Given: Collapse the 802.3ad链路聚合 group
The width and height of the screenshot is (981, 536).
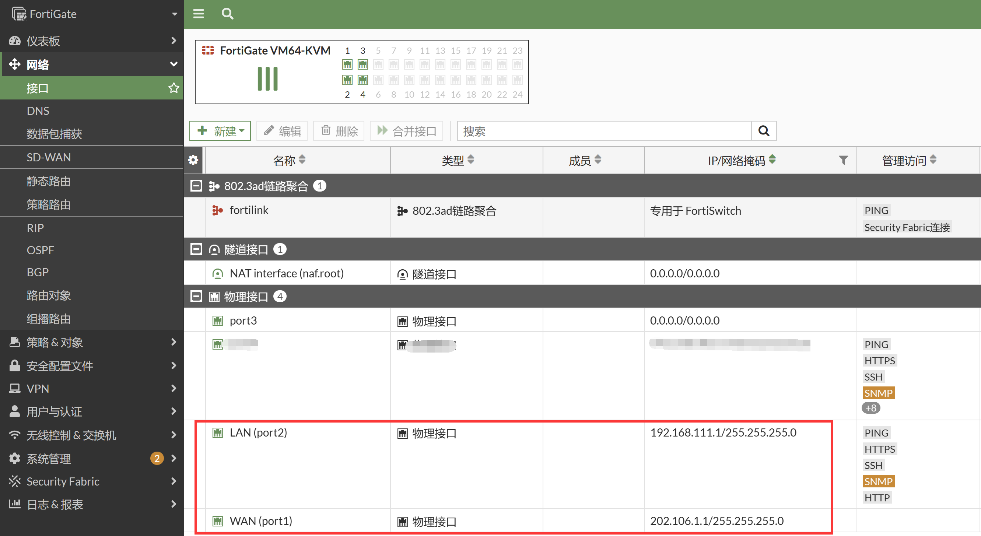Looking at the screenshot, I should click(196, 186).
